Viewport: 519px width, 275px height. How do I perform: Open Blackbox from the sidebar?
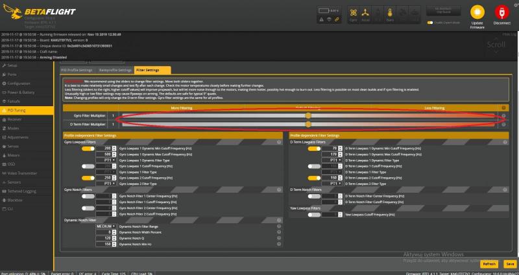[16, 201]
